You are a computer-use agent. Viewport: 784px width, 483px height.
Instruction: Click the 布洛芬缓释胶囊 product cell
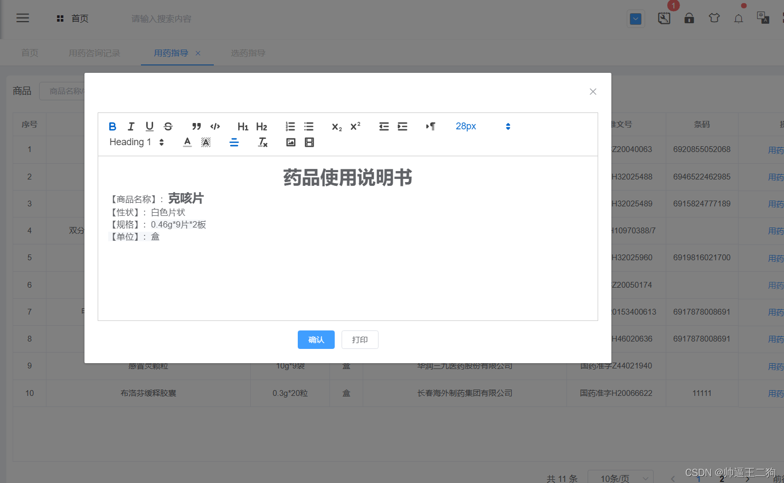point(148,393)
